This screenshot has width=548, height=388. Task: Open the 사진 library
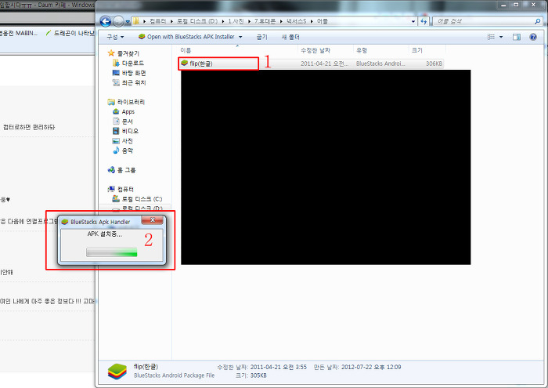point(127,140)
